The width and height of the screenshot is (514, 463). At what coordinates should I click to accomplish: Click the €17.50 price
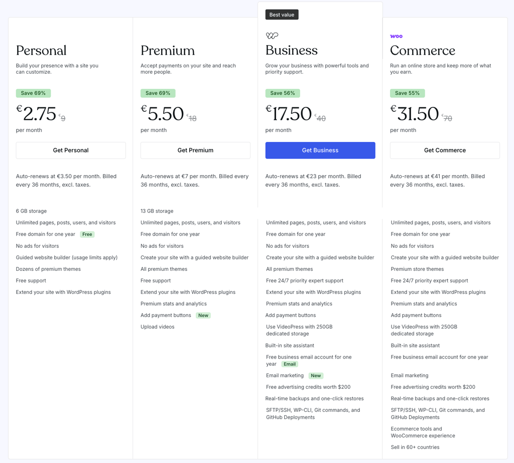coord(289,113)
